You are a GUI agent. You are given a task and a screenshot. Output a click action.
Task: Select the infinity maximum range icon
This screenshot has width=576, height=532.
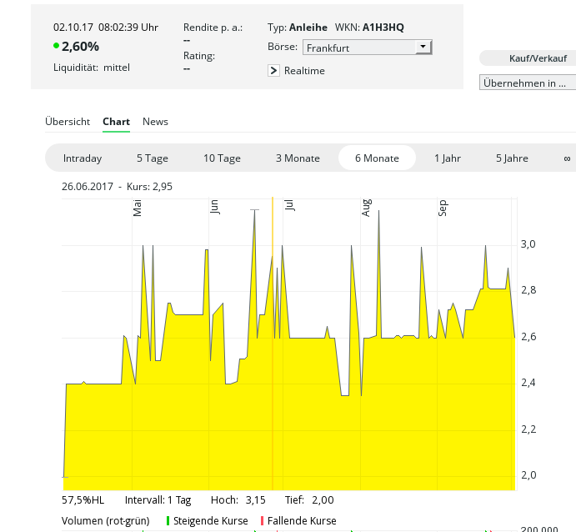coord(567,158)
